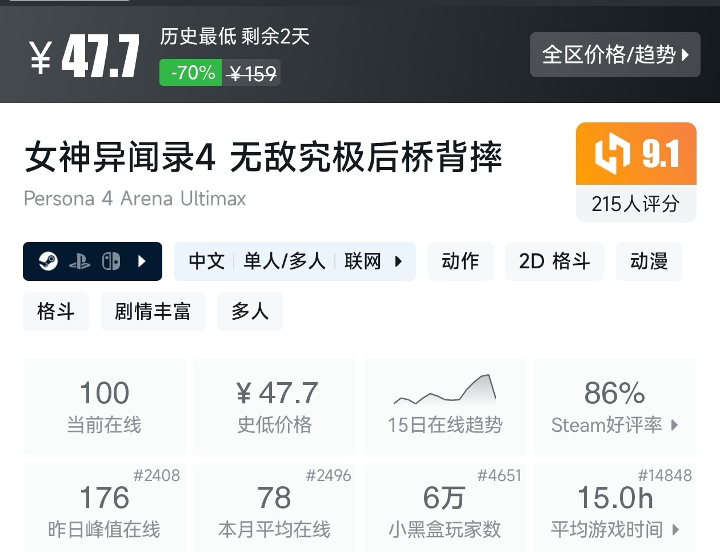Click the 历史最低 剩余2天 notice
This screenshot has height=552, width=720.
pyautogui.click(x=234, y=37)
